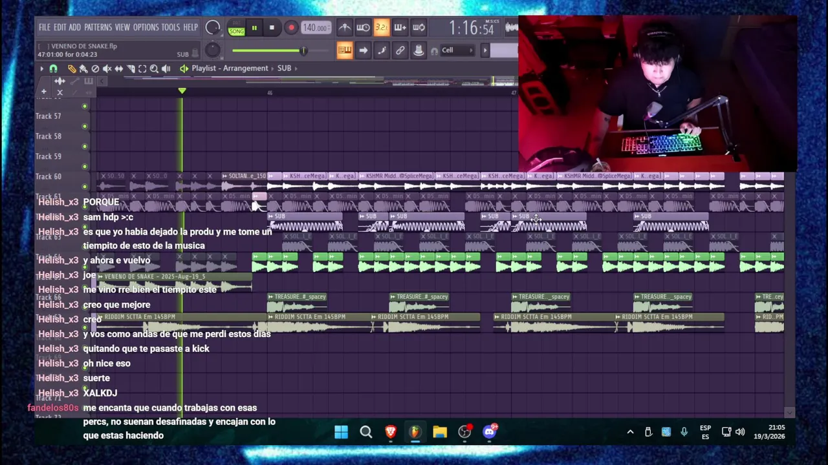Click the 1:16:54 time display
828x465 pixels.
[x=472, y=28]
